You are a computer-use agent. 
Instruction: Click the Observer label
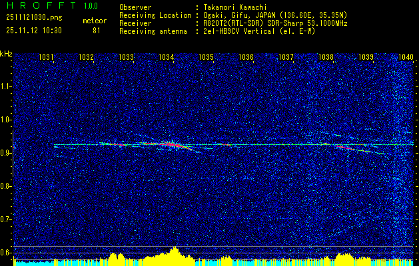(x=135, y=7)
